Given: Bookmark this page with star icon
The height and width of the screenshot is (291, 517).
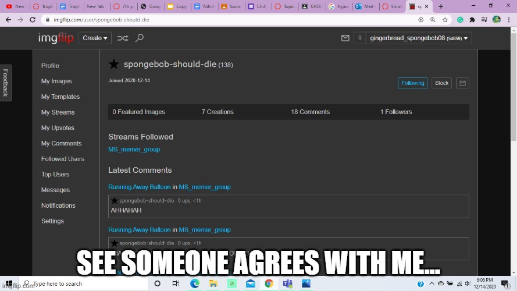Looking at the screenshot, I should point(445,20).
